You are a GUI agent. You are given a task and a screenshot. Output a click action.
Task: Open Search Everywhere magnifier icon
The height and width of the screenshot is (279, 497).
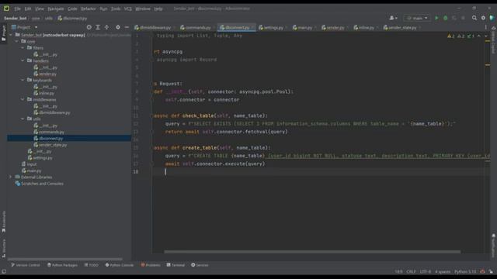[x=474, y=18]
